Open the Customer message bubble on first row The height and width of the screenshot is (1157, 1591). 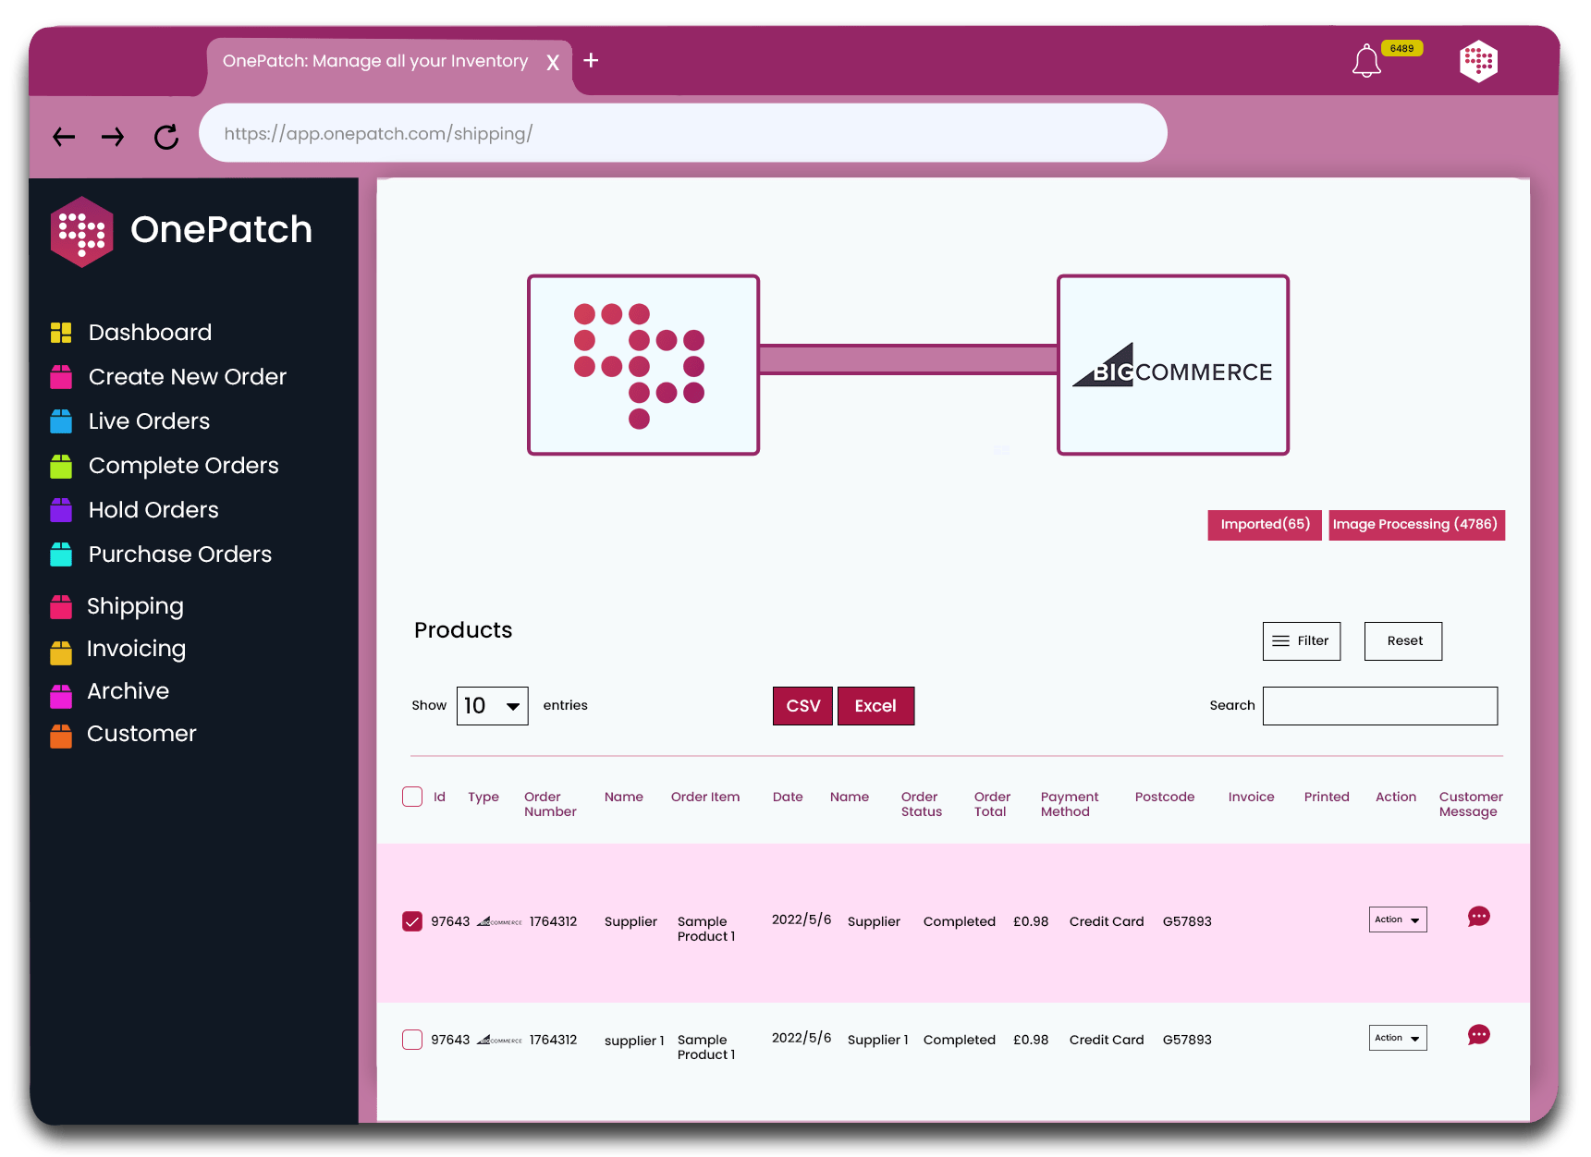click(x=1478, y=916)
